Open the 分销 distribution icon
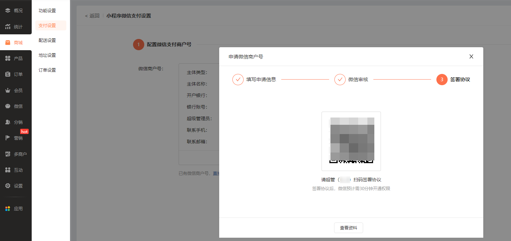This screenshot has width=511, height=241. pos(8,122)
